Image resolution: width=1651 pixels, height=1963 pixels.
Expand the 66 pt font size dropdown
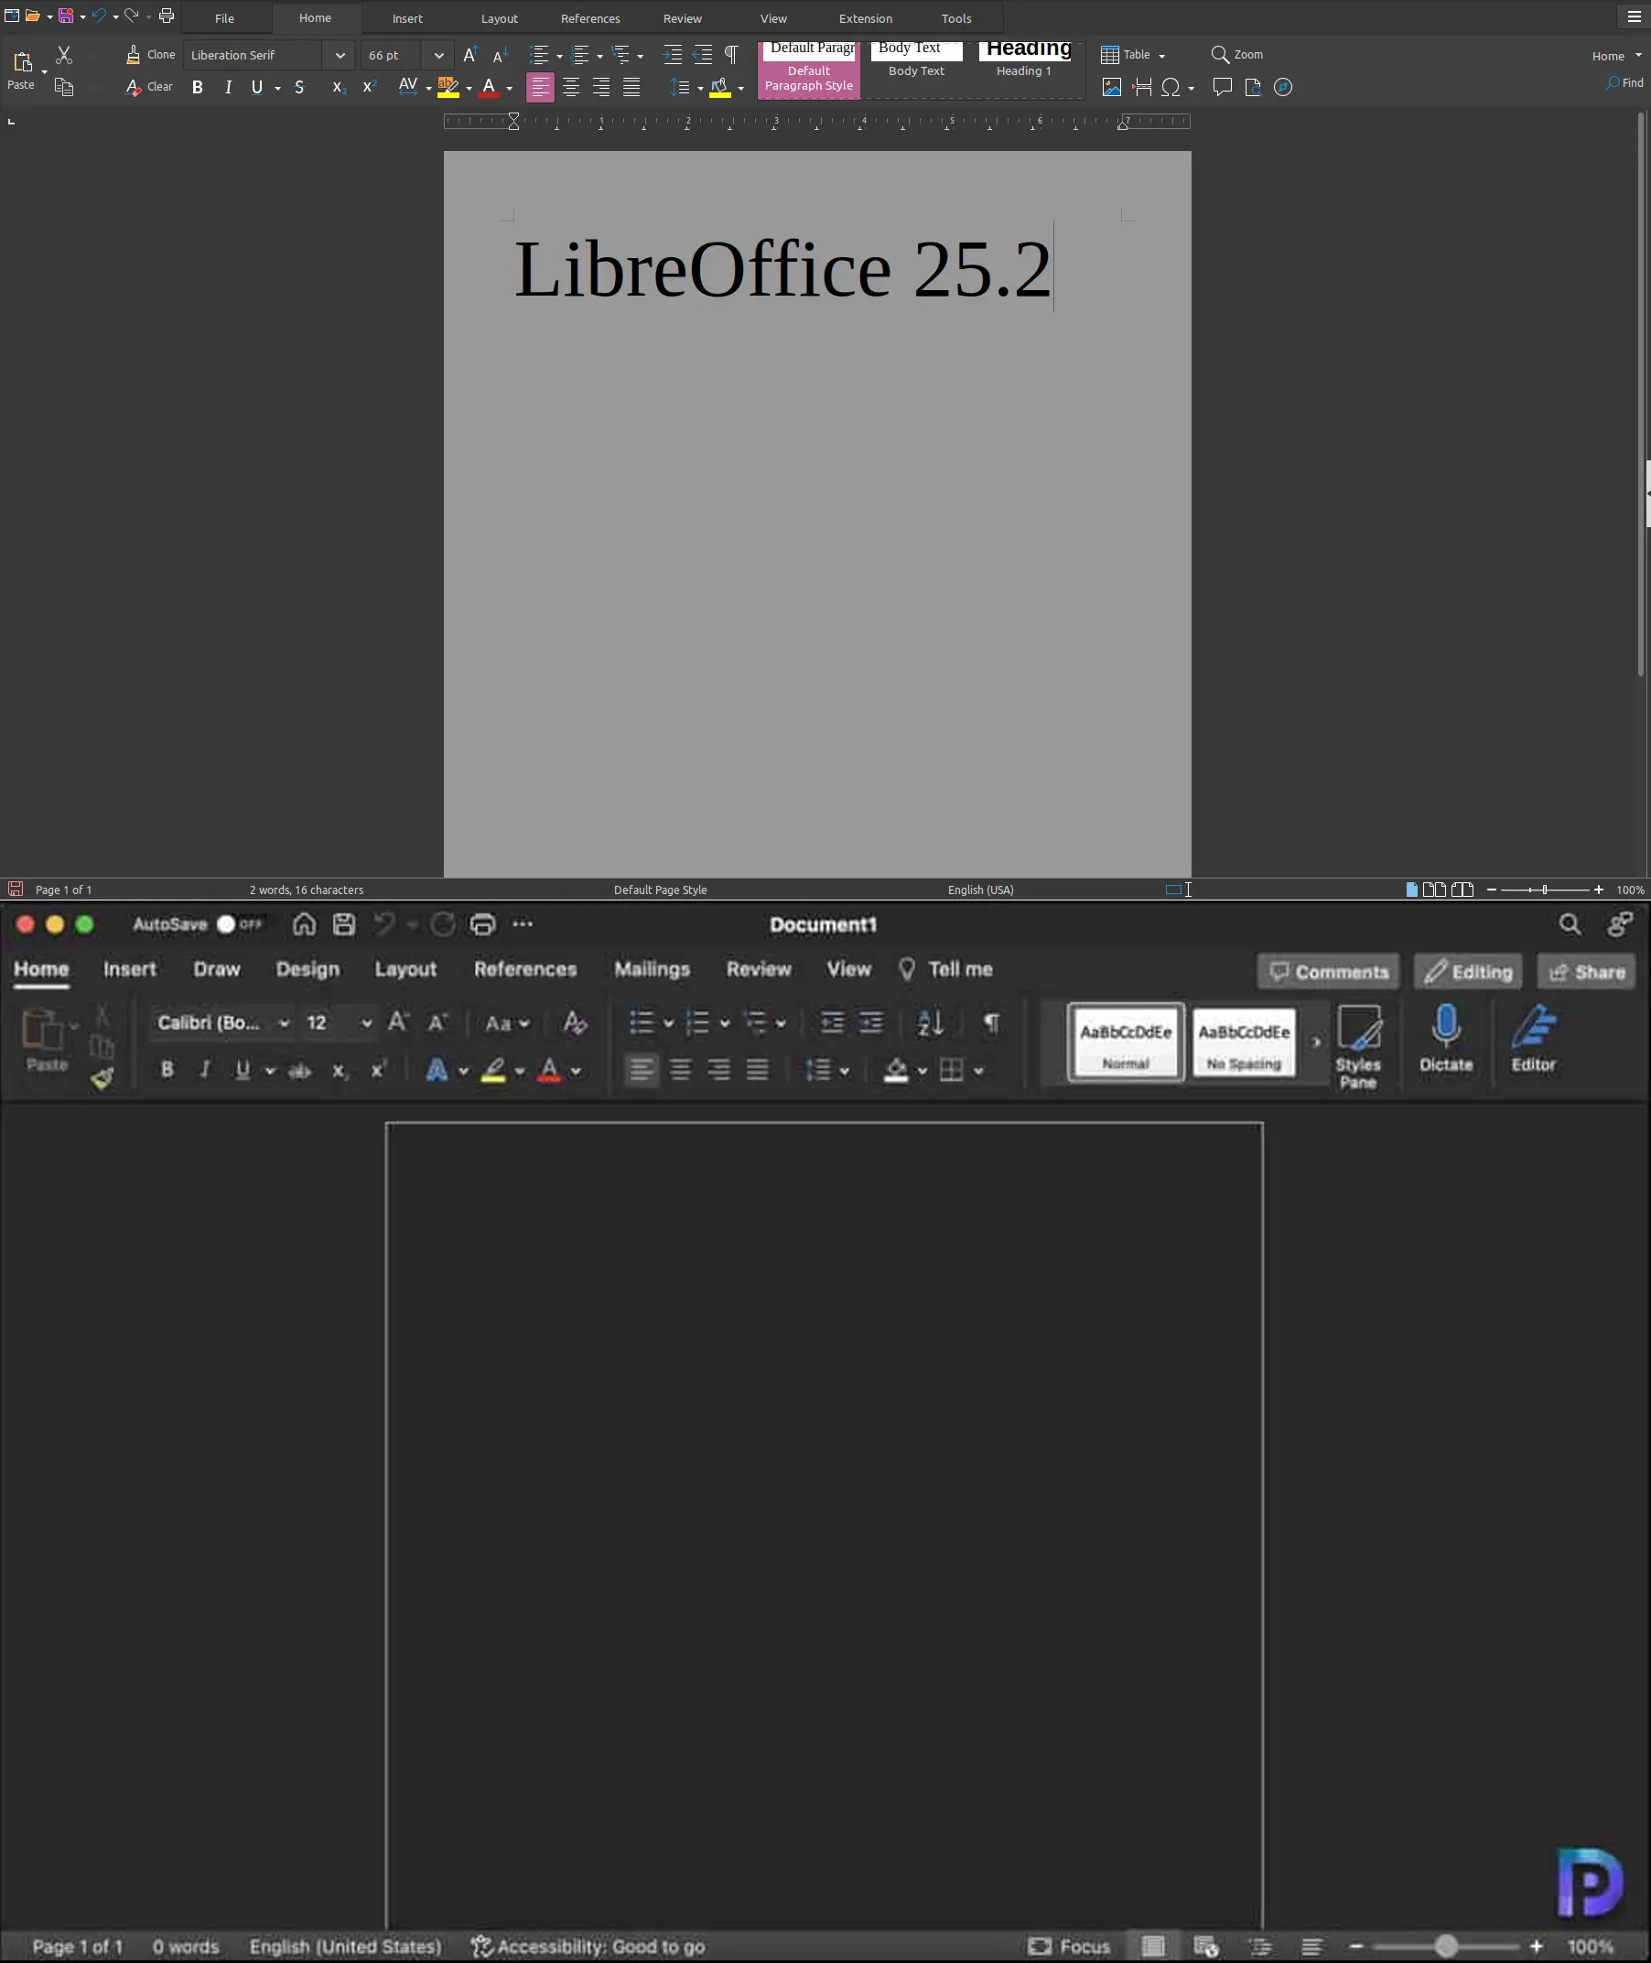[x=438, y=55]
